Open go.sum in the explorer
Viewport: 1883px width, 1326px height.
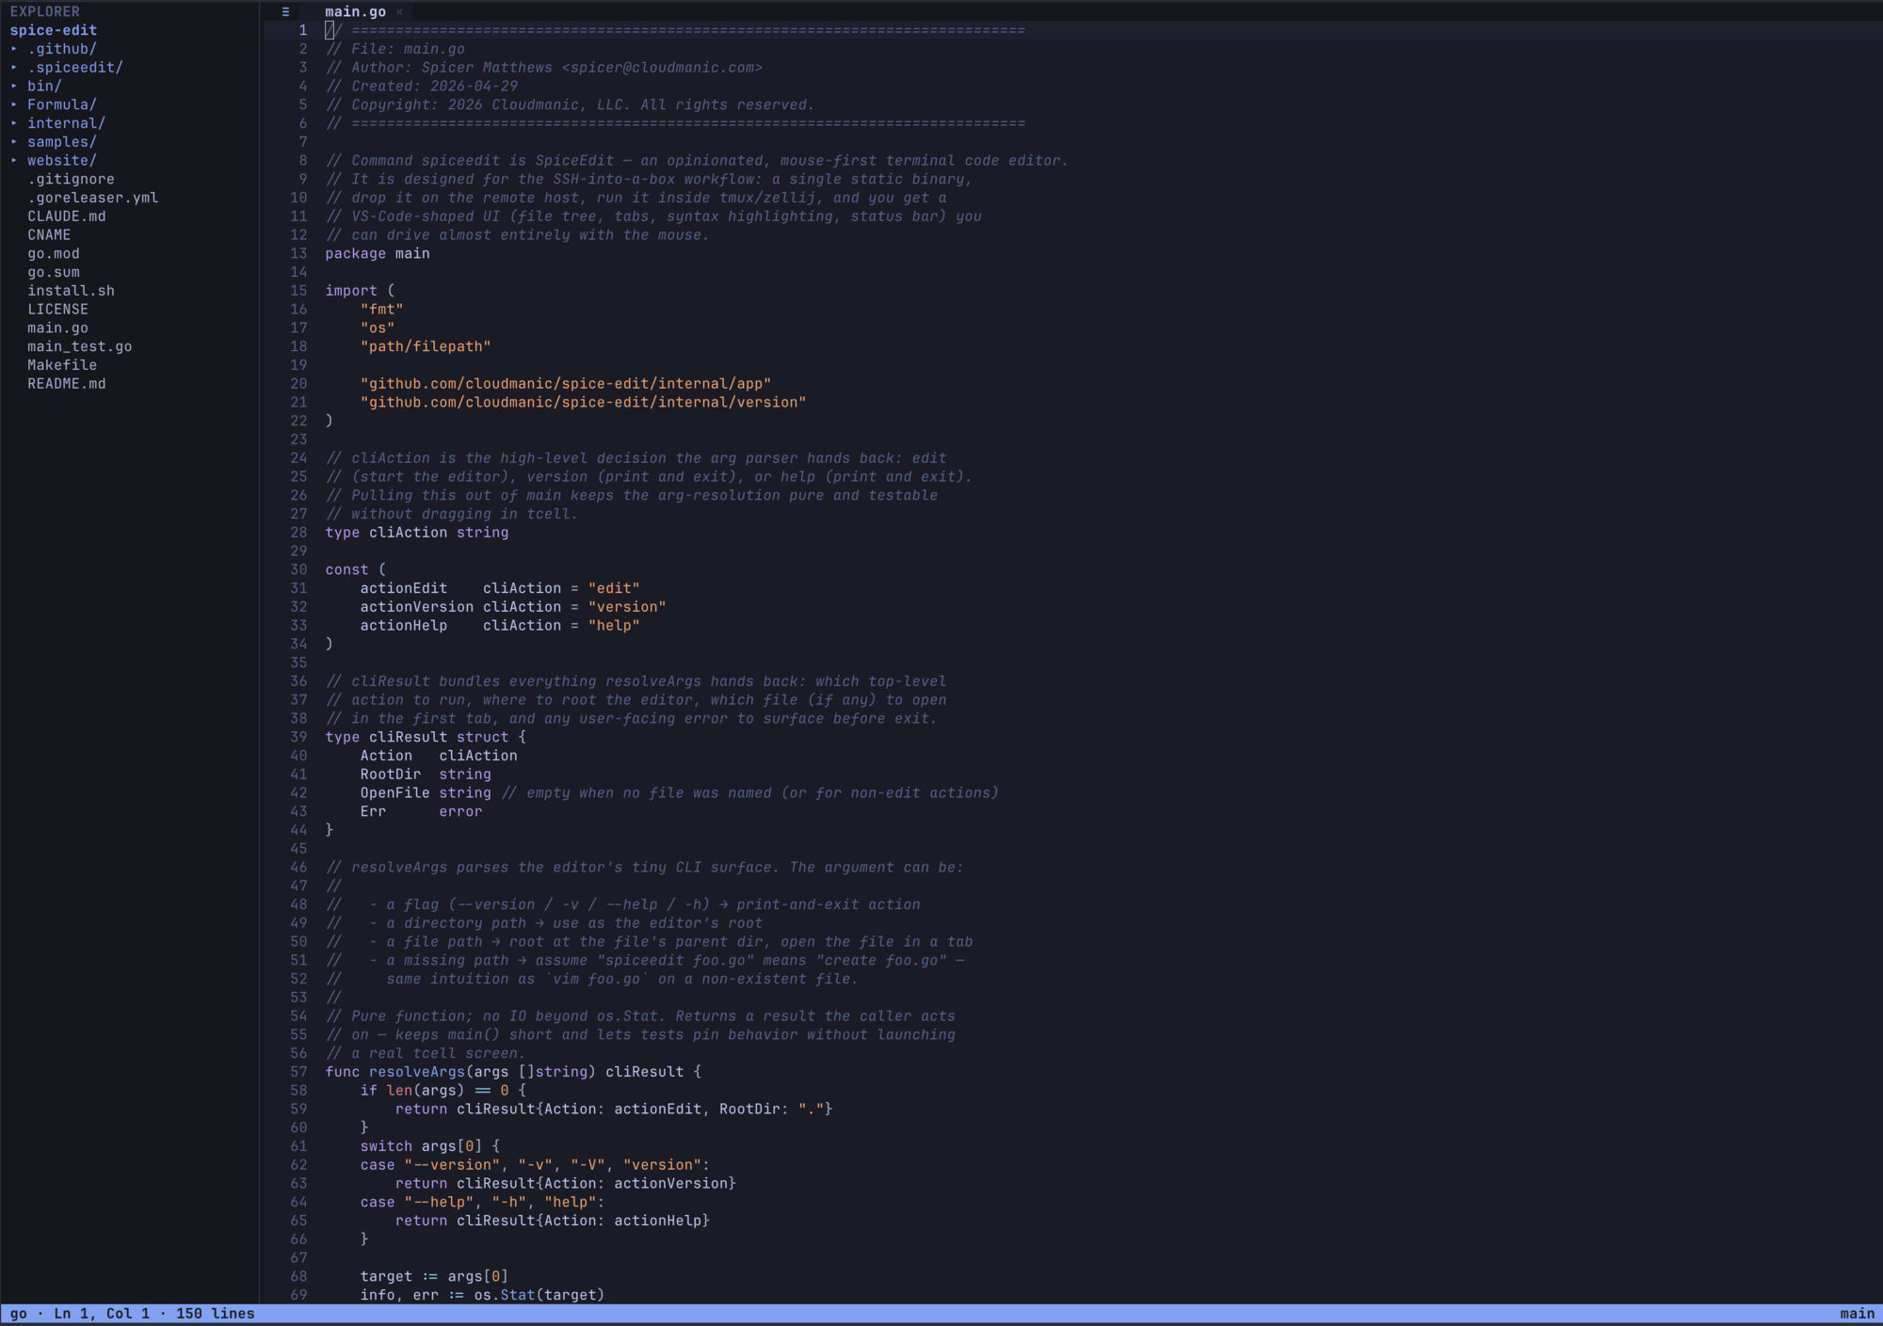[54, 272]
